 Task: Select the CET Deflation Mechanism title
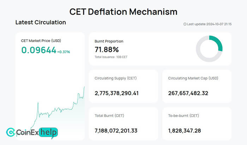(123, 11)
